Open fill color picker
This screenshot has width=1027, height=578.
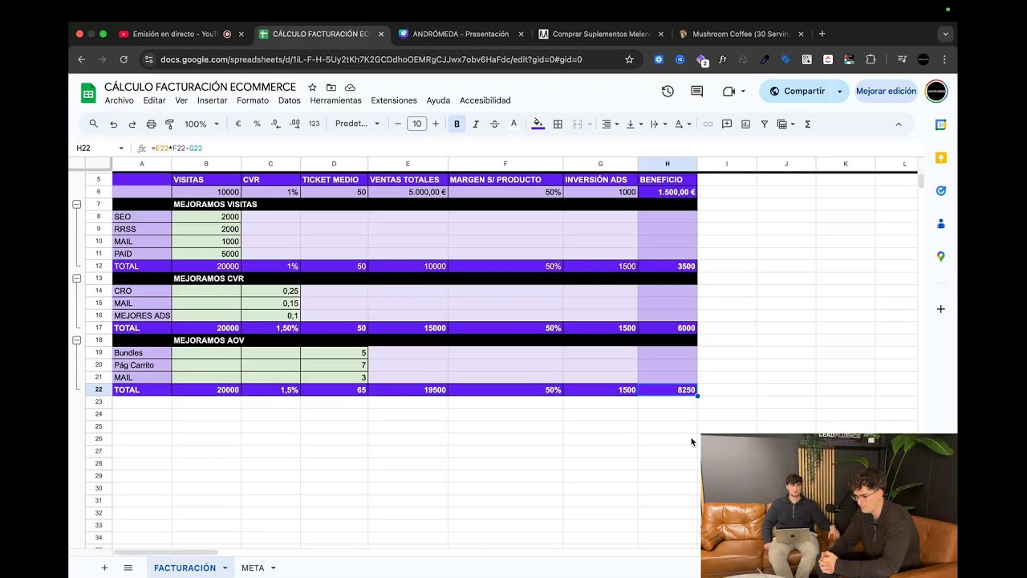[538, 124]
